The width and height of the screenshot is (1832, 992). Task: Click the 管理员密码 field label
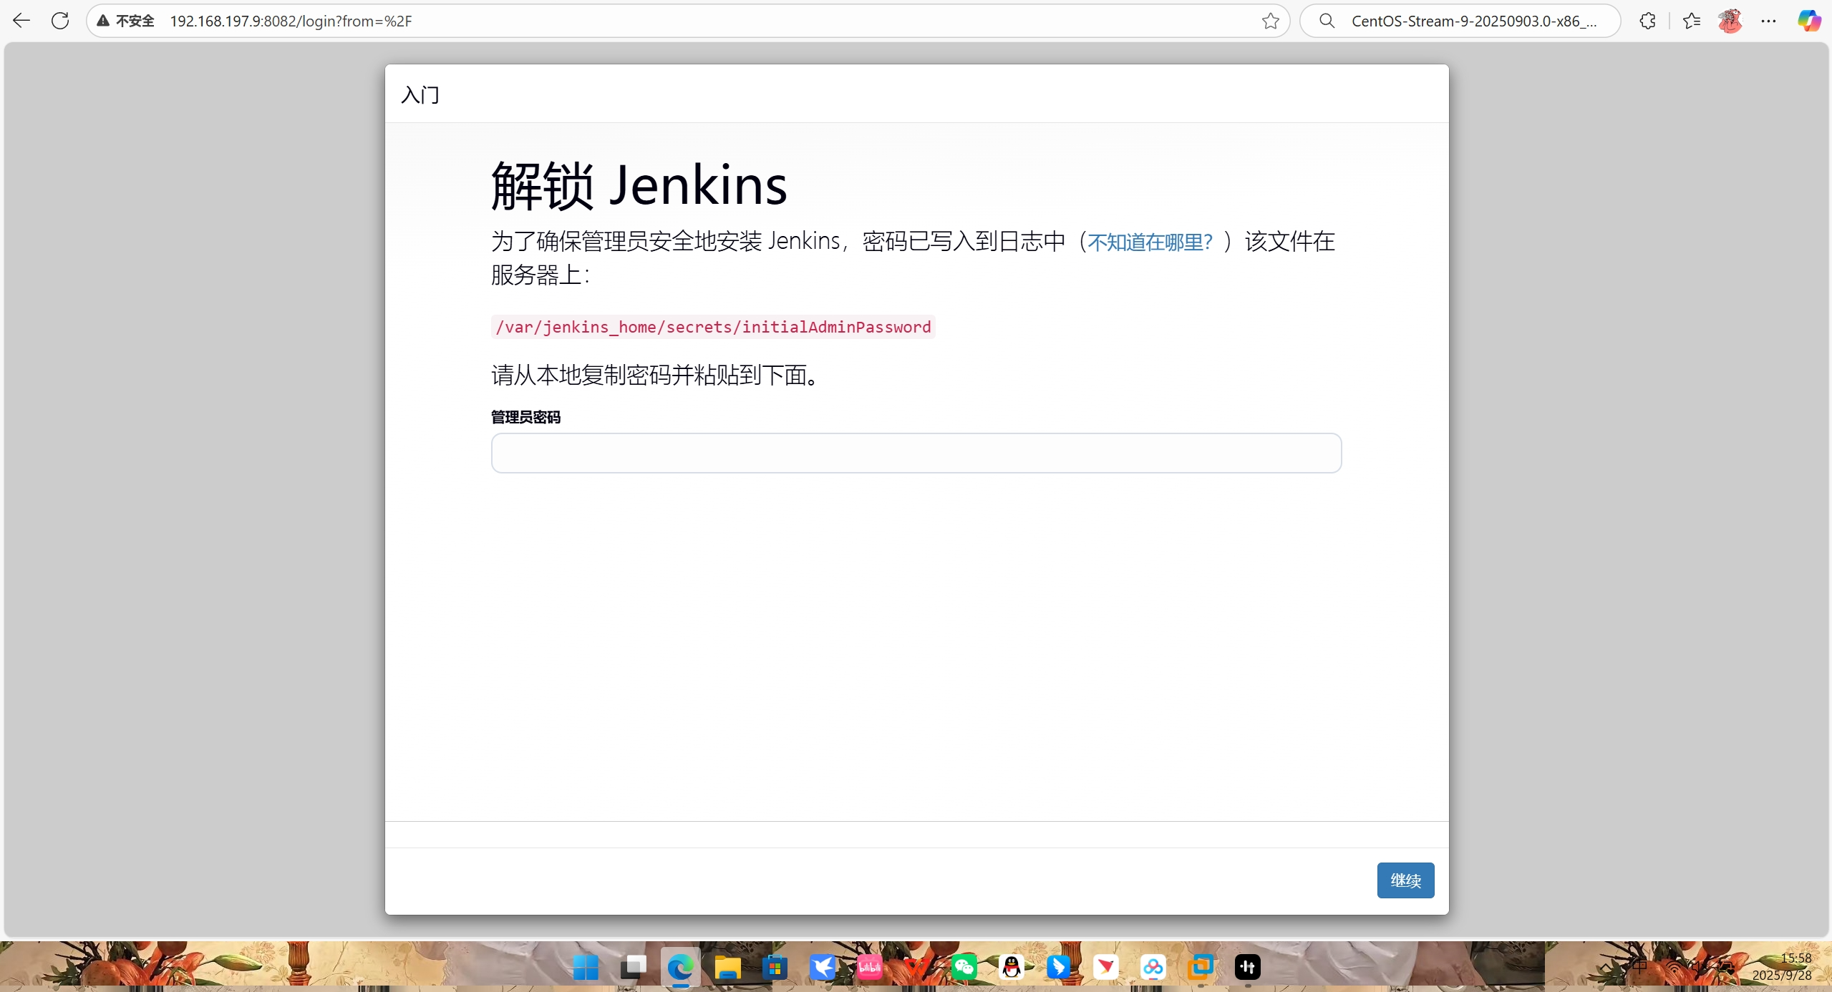click(525, 417)
